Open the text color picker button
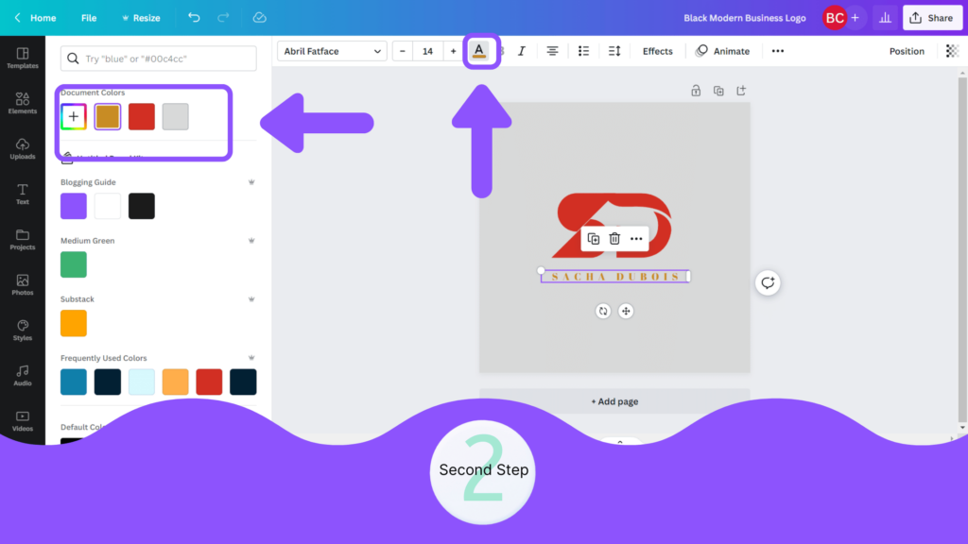968x544 pixels. coord(479,51)
